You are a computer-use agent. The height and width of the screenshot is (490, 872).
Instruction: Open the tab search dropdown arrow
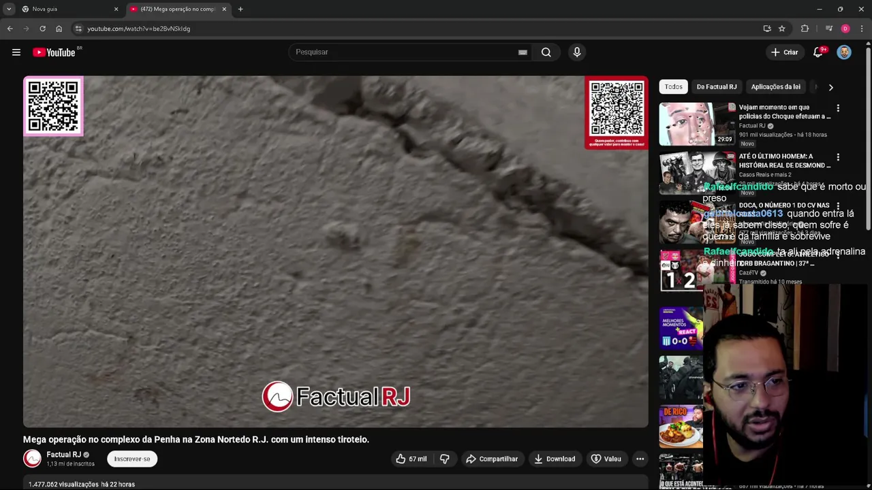click(9, 9)
